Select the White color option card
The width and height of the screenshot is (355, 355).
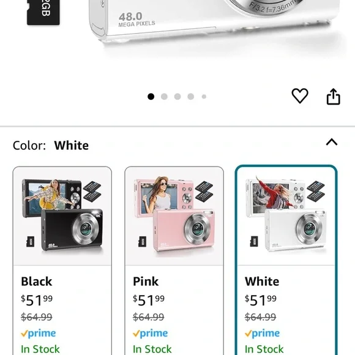286,260
